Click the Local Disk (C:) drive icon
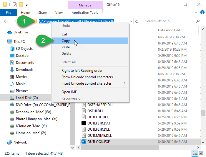Image resolution: width=206 pixels, height=157 pixels. pos(12,98)
